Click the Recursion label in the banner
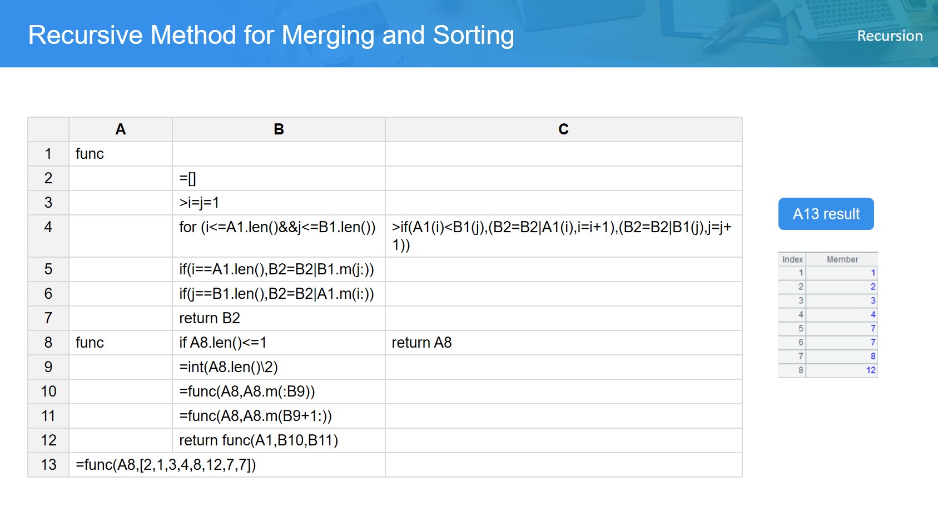938x527 pixels. (890, 36)
